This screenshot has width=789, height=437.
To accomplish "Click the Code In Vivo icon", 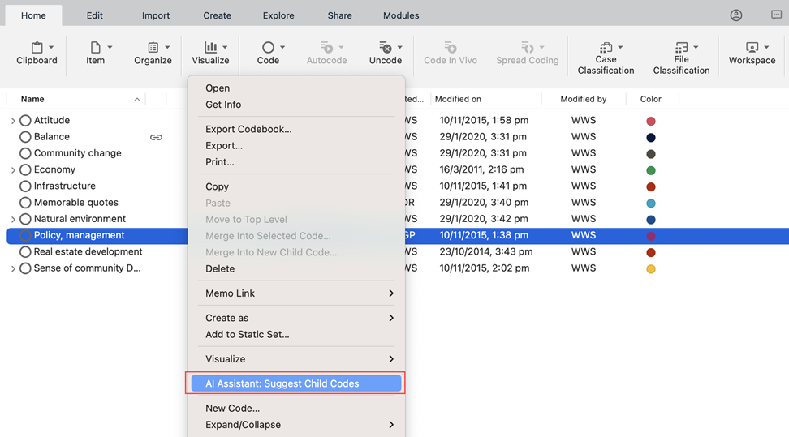I will (451, 48).
